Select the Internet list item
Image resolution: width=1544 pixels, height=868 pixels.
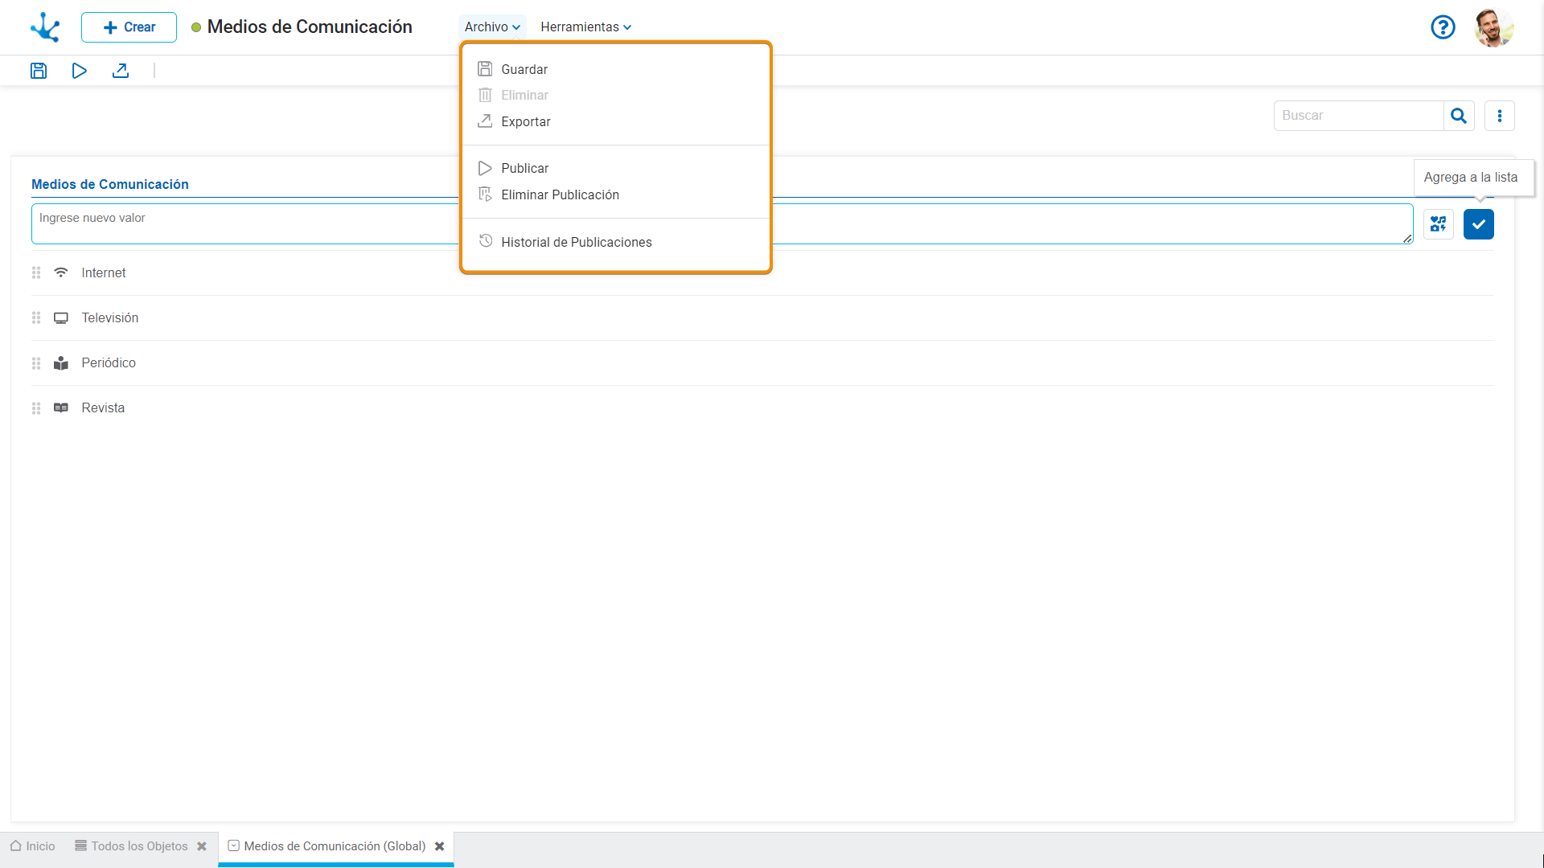pyautogui.click(x=762, y=273)
